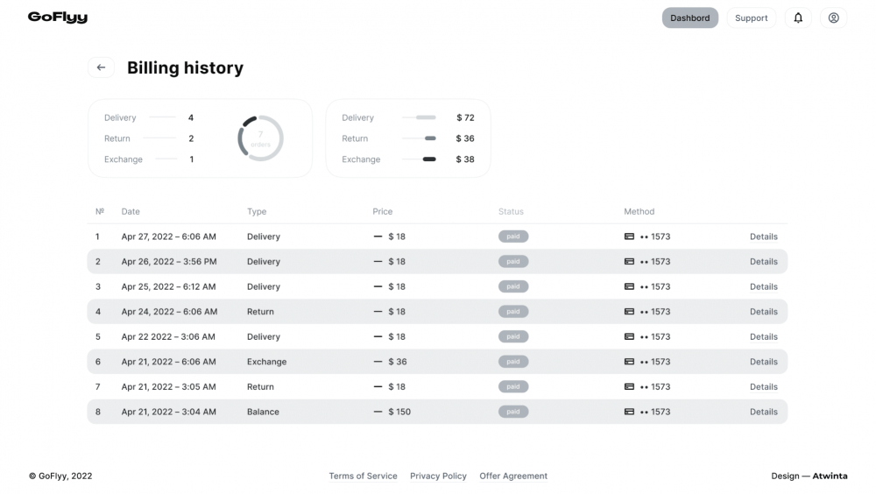The image size is (876, 494).
Task: Open Details for the Apr 27 delivery
Action: (763, 237)
